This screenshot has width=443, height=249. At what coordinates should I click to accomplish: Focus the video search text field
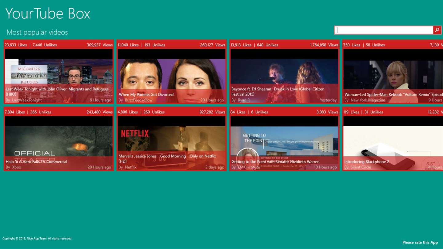[x=384, y=30]
